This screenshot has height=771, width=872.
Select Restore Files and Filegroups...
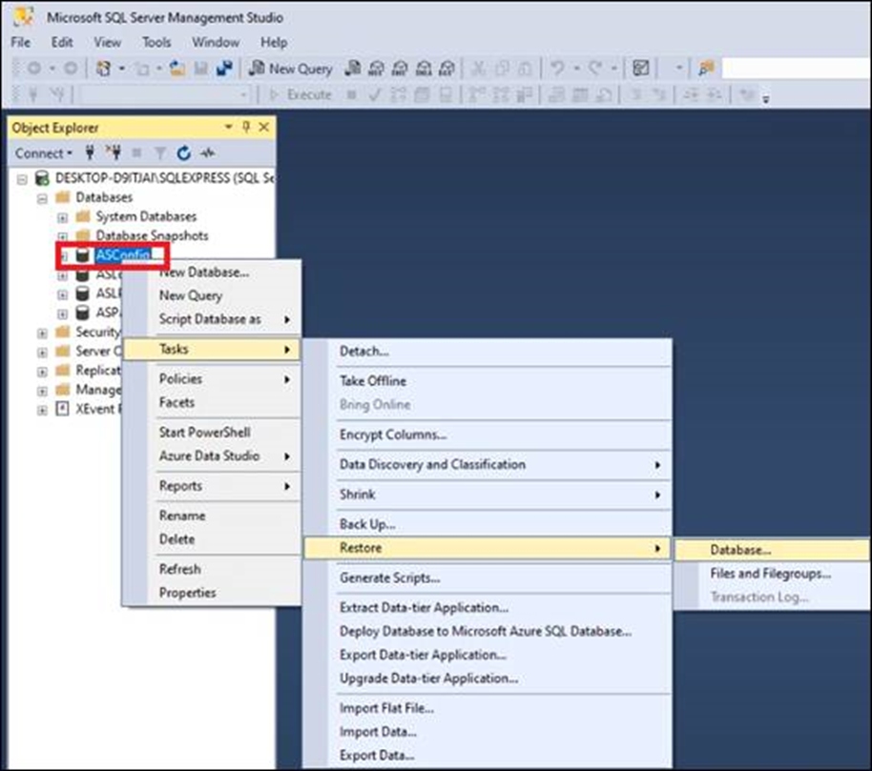(x=773, y=574)
